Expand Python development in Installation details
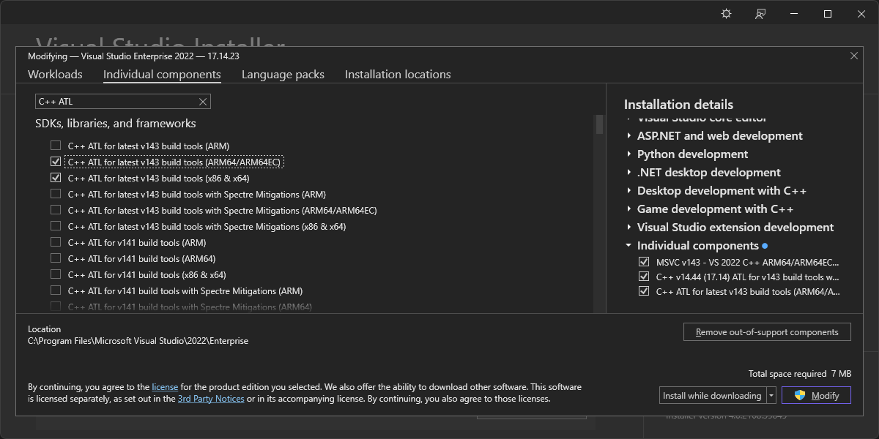Image resolution: width=879 pixels, height=439 pixels. pyautogui.click(x=629, y=154)
